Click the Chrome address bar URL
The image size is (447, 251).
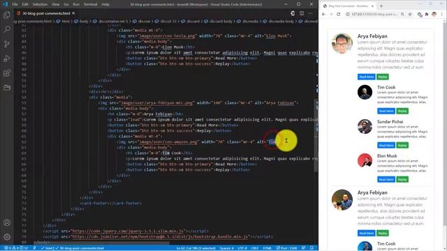(374, 14)
